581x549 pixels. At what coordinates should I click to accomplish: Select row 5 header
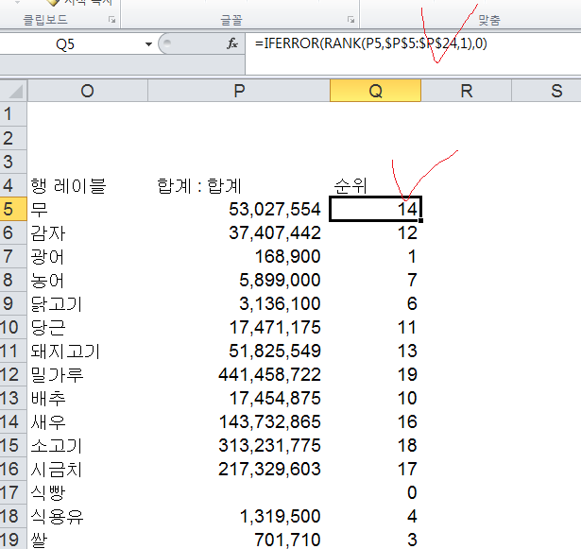tap(13, 209)
